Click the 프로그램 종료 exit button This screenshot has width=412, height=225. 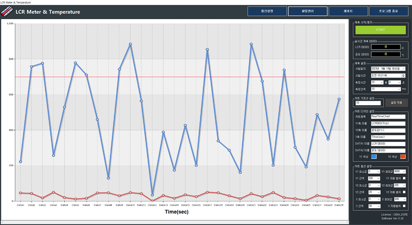(388, 11)
